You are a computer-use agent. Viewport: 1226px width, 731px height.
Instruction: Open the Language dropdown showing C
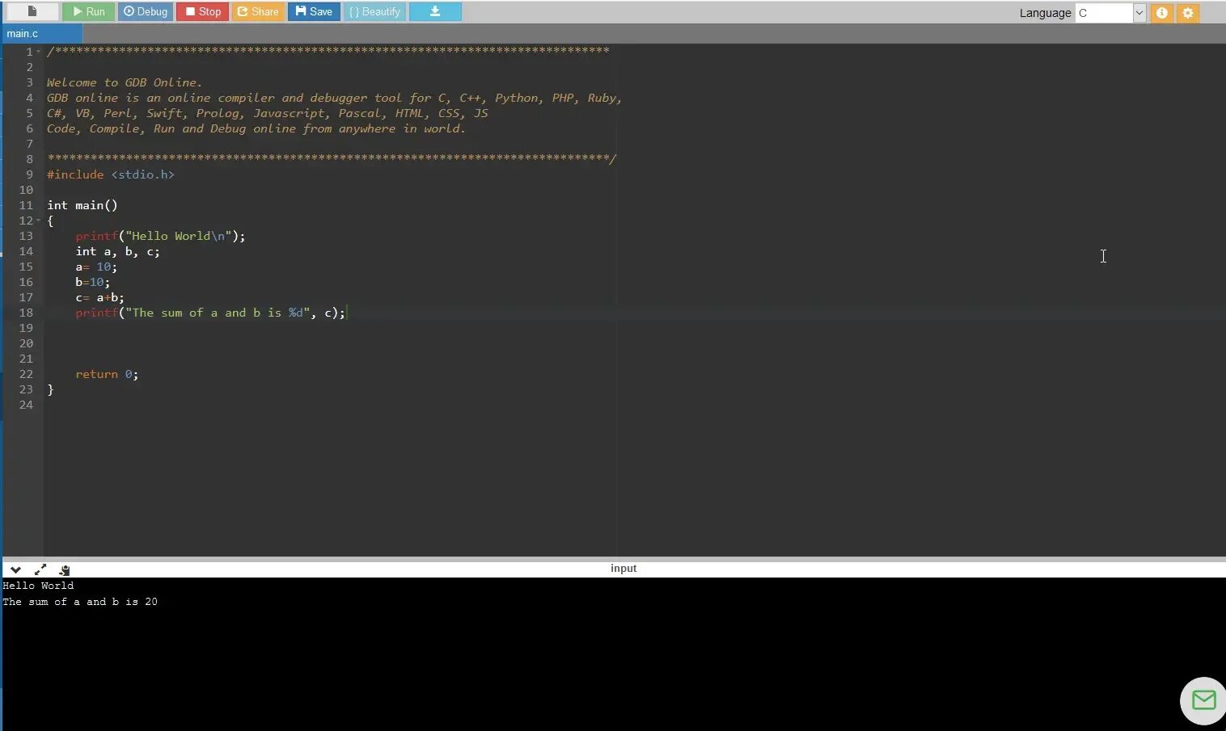pyautogui.click(x=1110, y=13)
